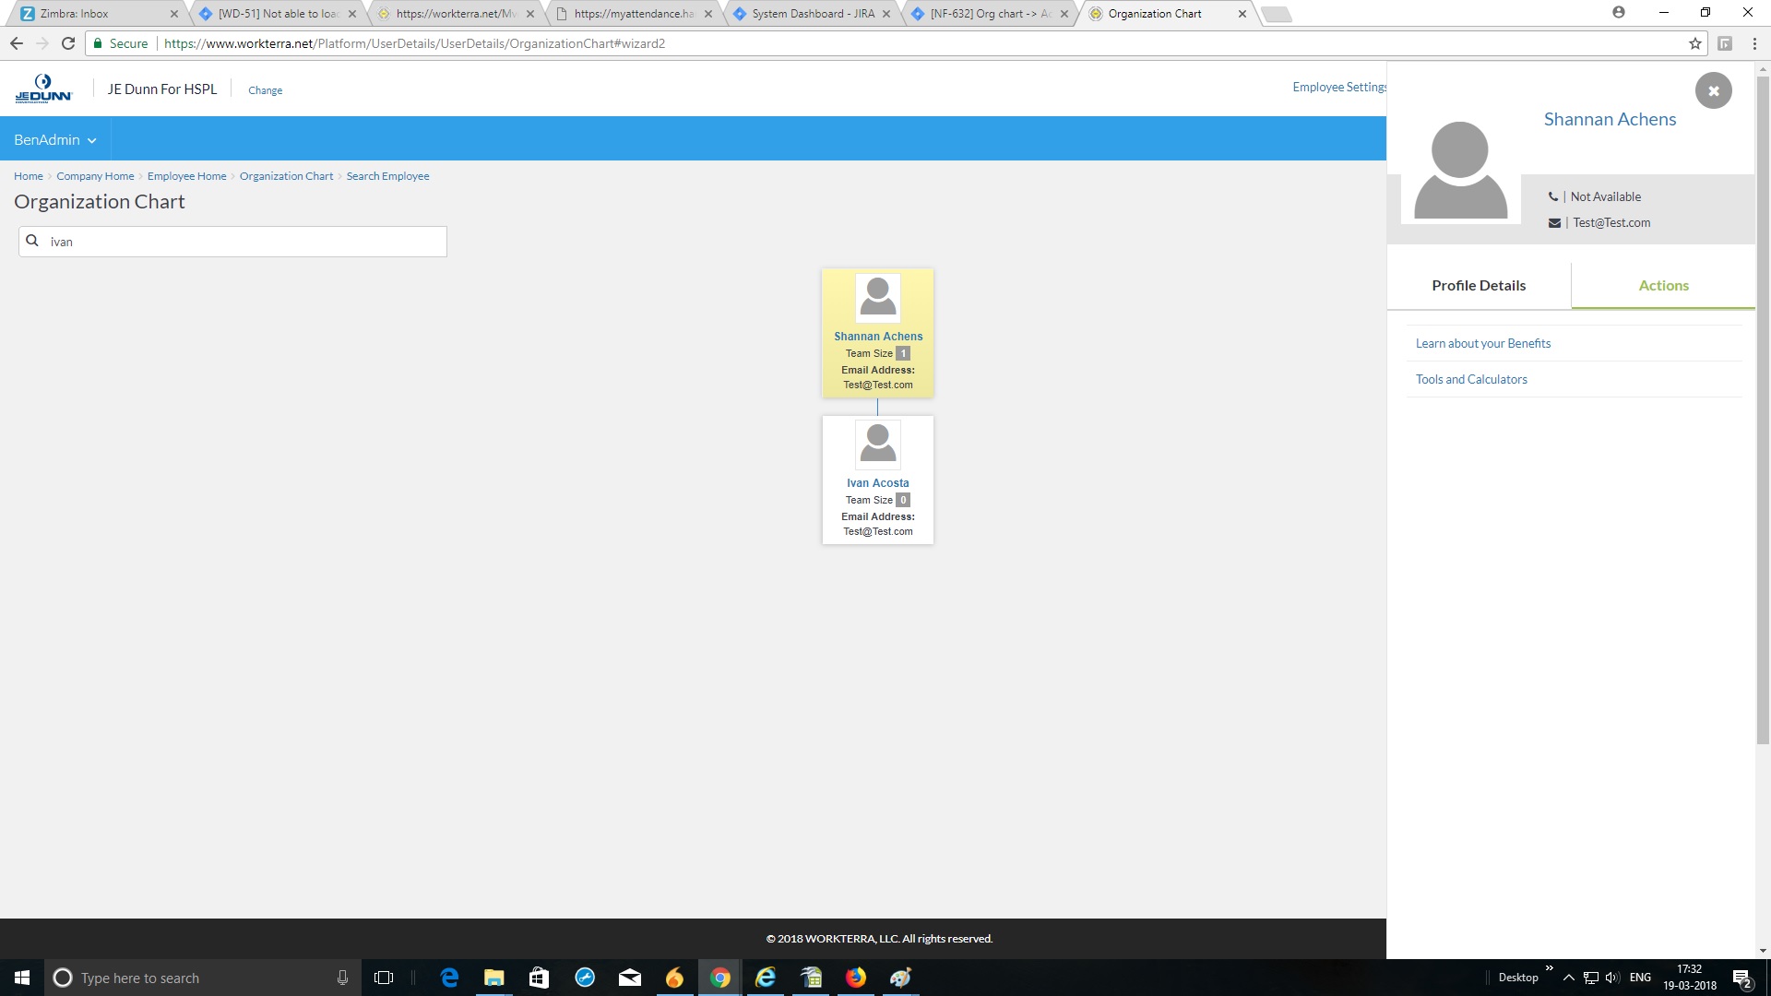Click the envelope icon beside Test@Test.com
Screen dimensions: 1771x996
tap(1554, 222)
